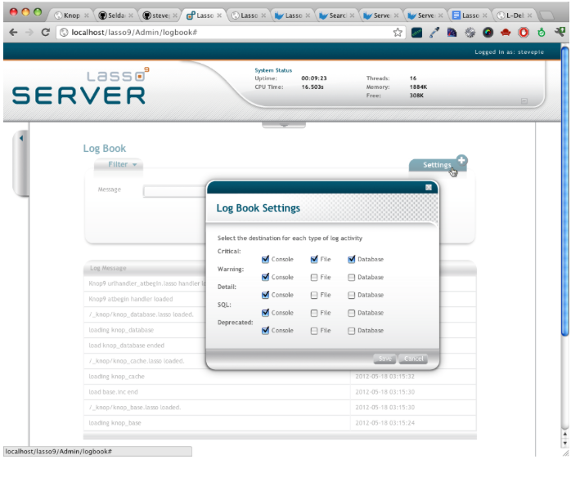Close the Log Book Settings dialog
This screenshot has height=477, width=571.
pos(428,187)
